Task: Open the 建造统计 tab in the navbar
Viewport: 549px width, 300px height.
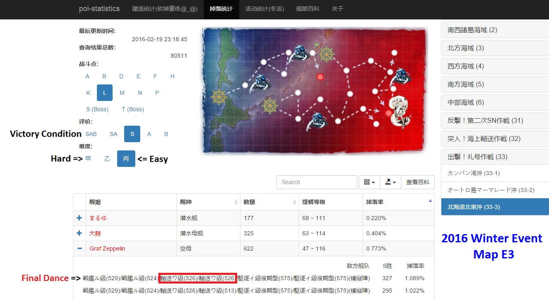Action: [x=165, y=9]
